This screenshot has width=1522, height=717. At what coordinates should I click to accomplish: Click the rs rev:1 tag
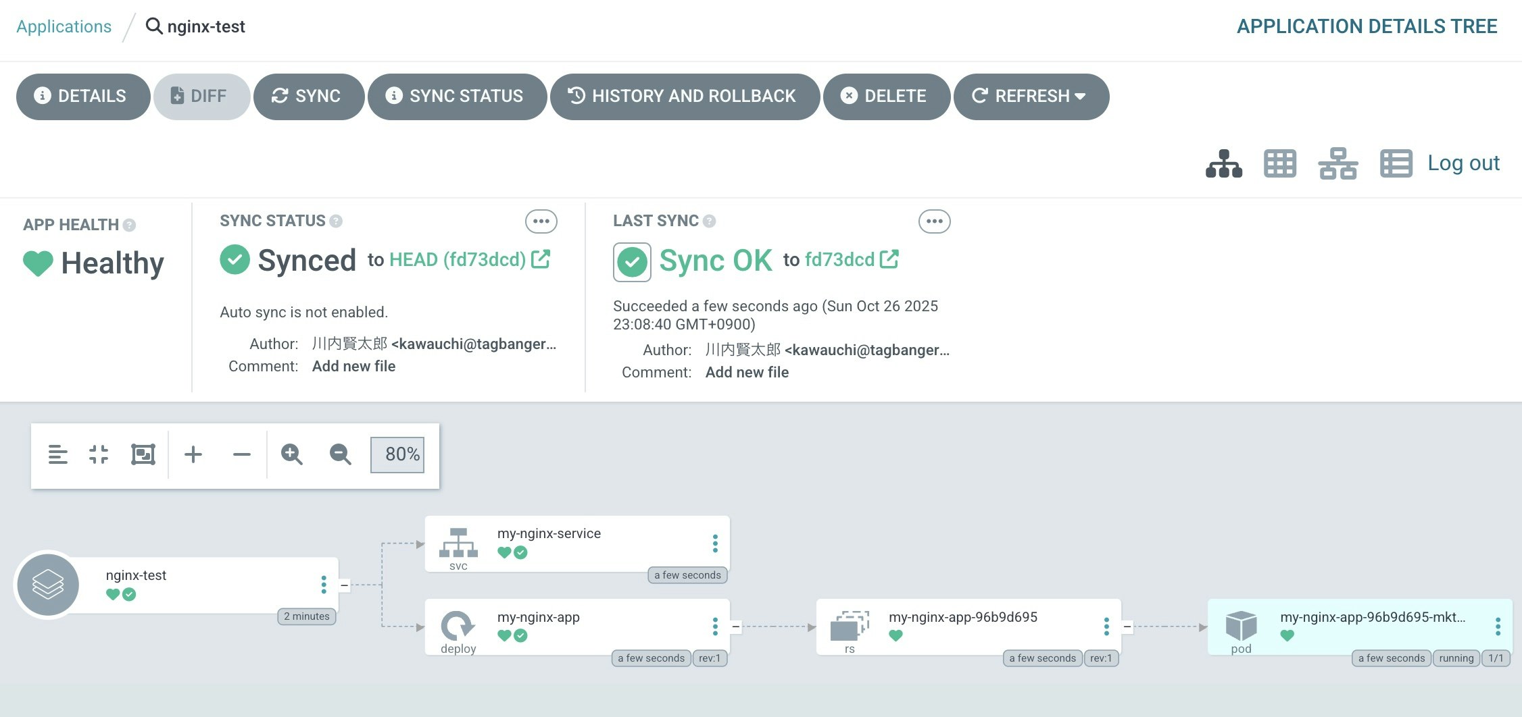[1101, 658]
